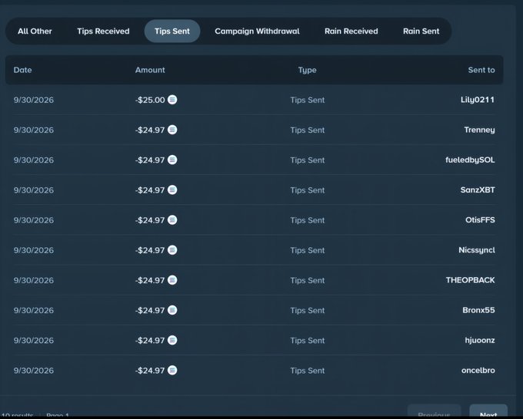Open recipient oncelbro
The height and width of the screenshot is (419, 523).
tap(478, 371)
